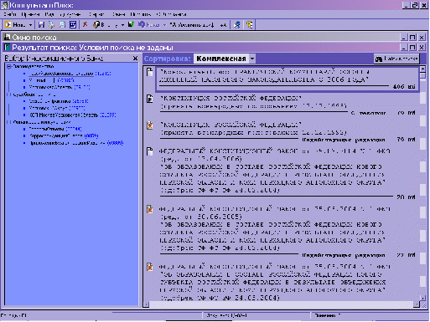The width and height of the screenshot is (430, 322).
Task: Click the yellow help toolbar icon
Action: 250,25
